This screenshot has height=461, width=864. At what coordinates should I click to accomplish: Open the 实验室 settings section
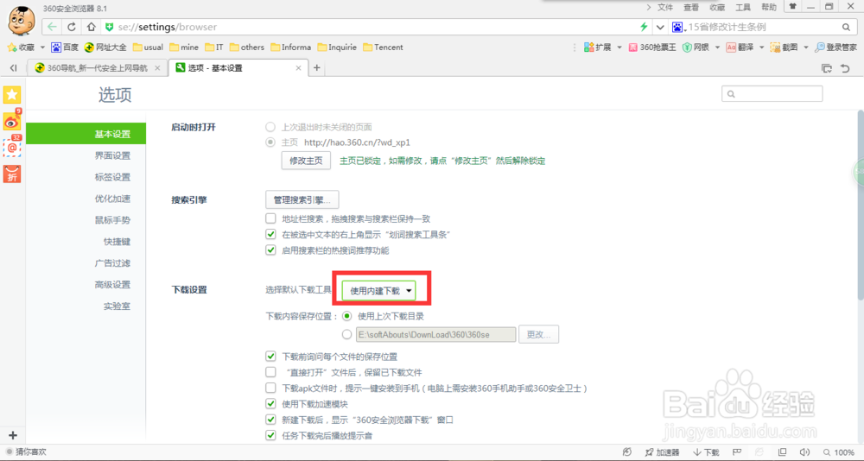tap(117, 306)
